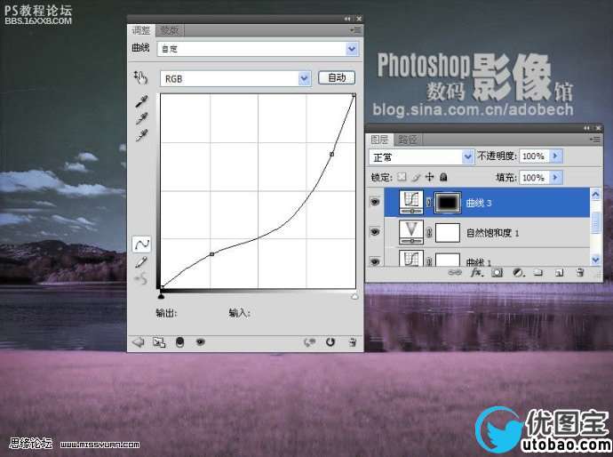
Task: Lock image pixels brush icon
Action: coord(416,177)
